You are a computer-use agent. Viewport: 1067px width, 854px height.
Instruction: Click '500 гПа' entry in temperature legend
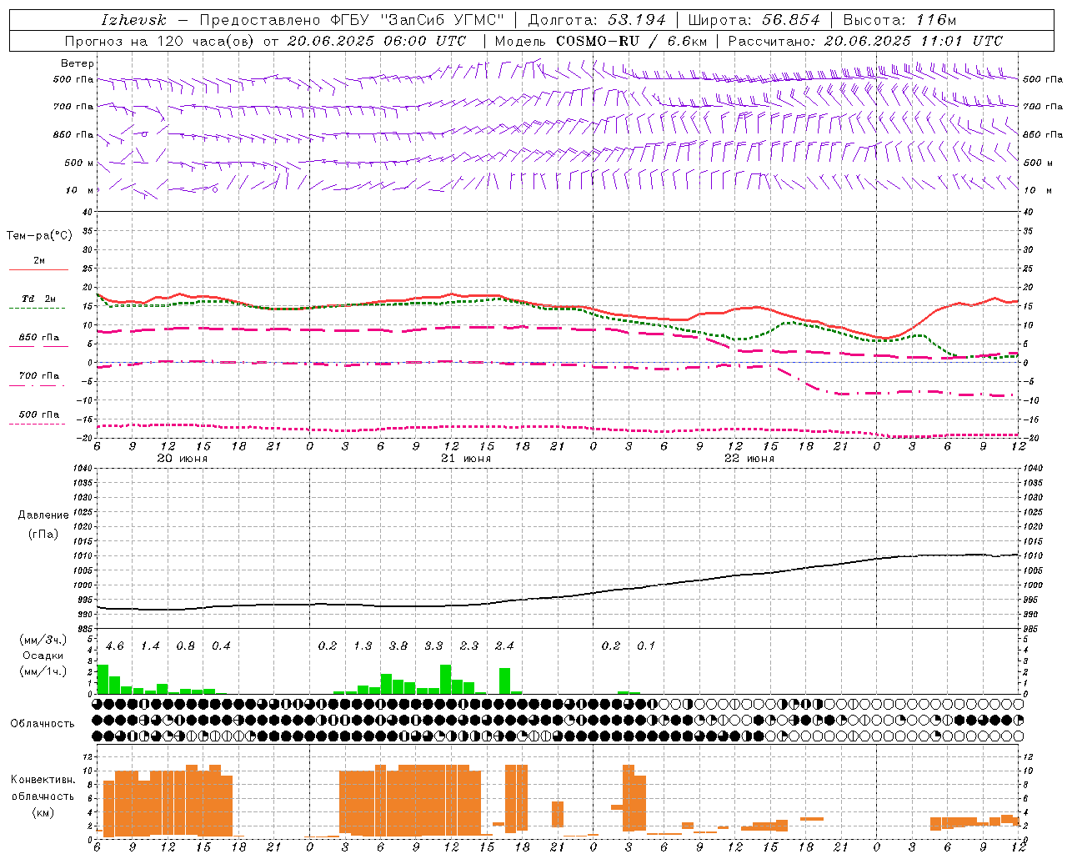(39, 414)
